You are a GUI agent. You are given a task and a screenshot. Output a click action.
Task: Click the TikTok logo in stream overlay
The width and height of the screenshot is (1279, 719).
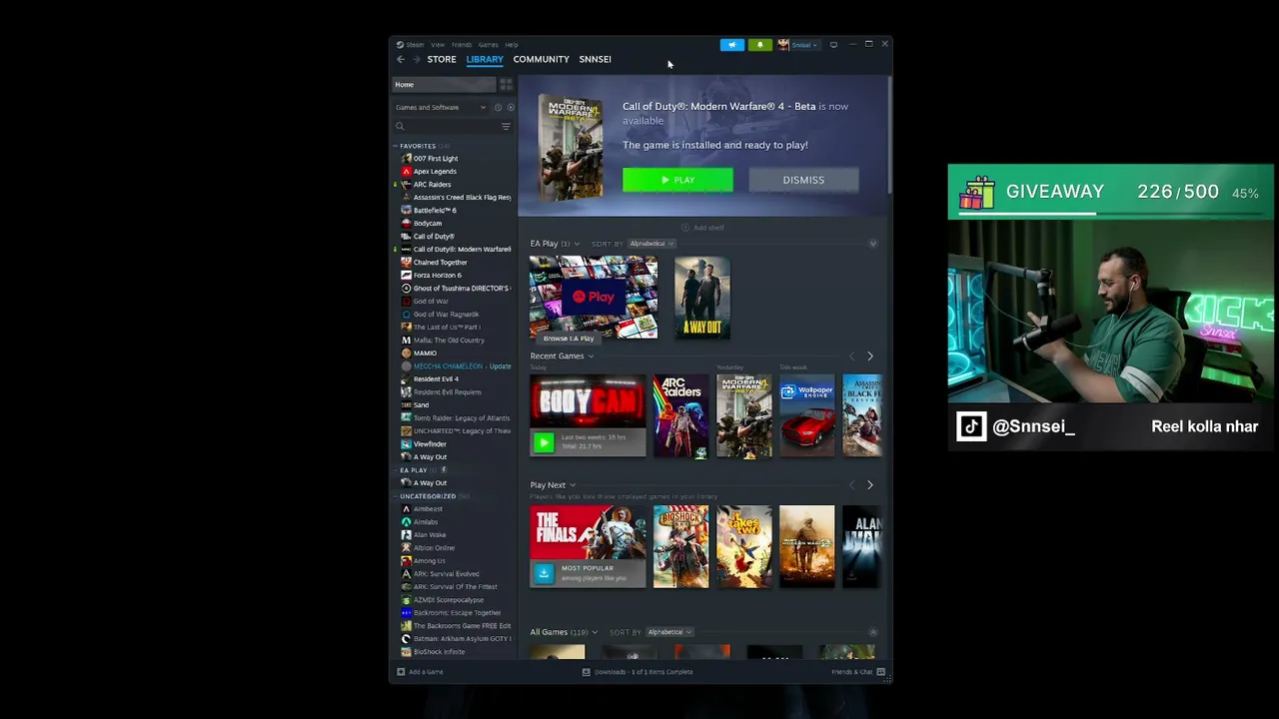pos(971,426)
